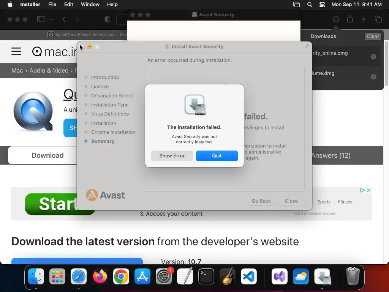Open the Answers (12) tab
The height and width of the screenshot is (292, 389).
331,156
